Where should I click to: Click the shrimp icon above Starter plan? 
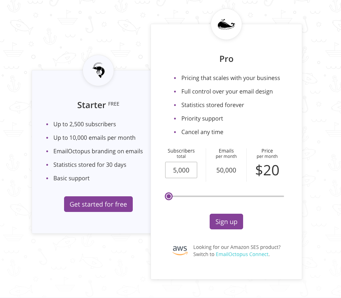point(99,70)
